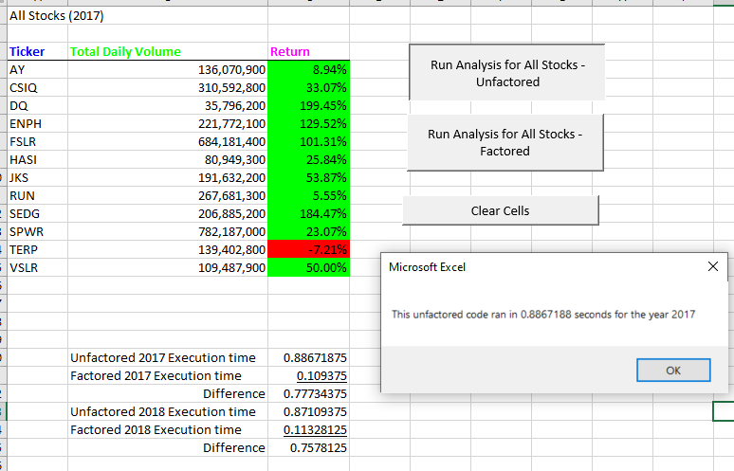Run Analysis for All Stocks - Unfactored
The width and height of the screenshot is (734, 471).
[x=507, y=72]
